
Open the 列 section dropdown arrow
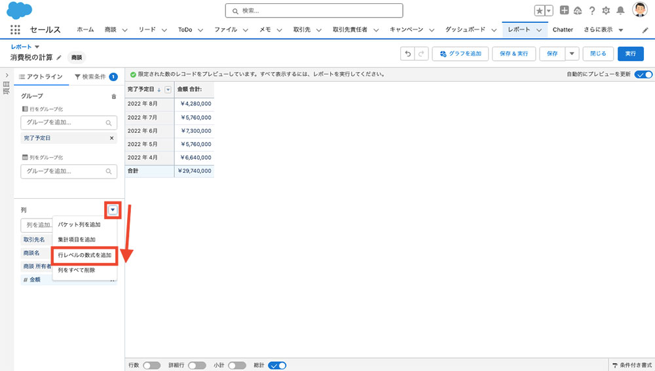[x=113, y=210]
